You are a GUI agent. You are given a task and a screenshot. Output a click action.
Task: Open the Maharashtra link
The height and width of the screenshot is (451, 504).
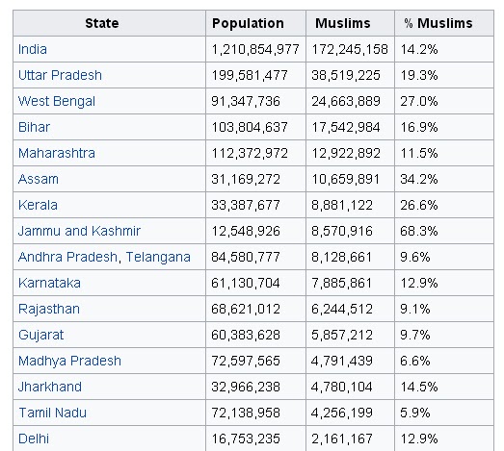tap(57, 153)
